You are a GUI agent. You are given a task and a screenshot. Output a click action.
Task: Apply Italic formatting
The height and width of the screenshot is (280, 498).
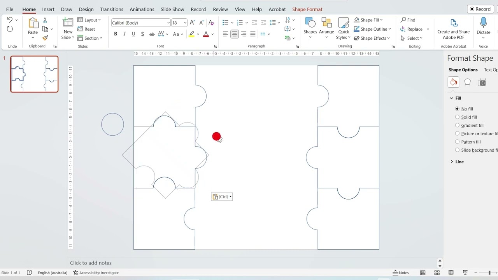tap(124, 34)
